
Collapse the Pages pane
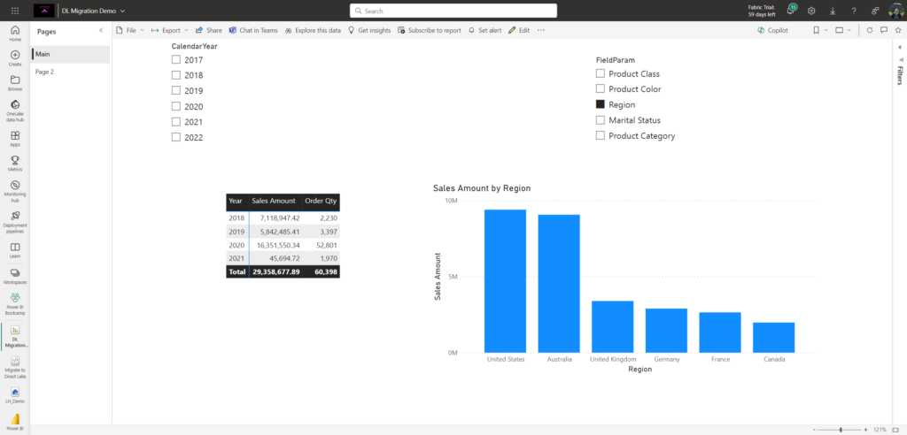coord(101,31)
